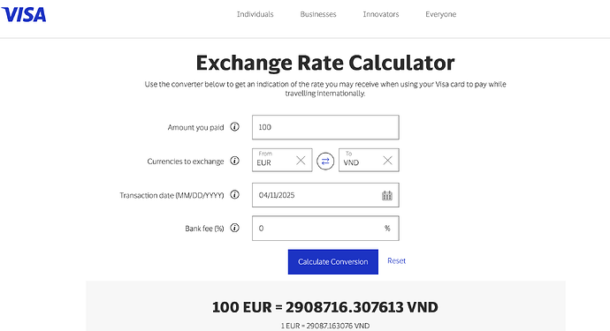The height and width of the screenshot is (331, 610).
Task: Open info icon beside Amount you paid
Action: coord(234,126)
